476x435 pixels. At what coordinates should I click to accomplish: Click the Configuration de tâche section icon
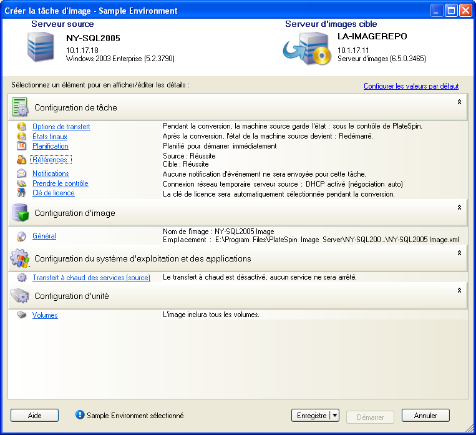[x=20, y=107]
